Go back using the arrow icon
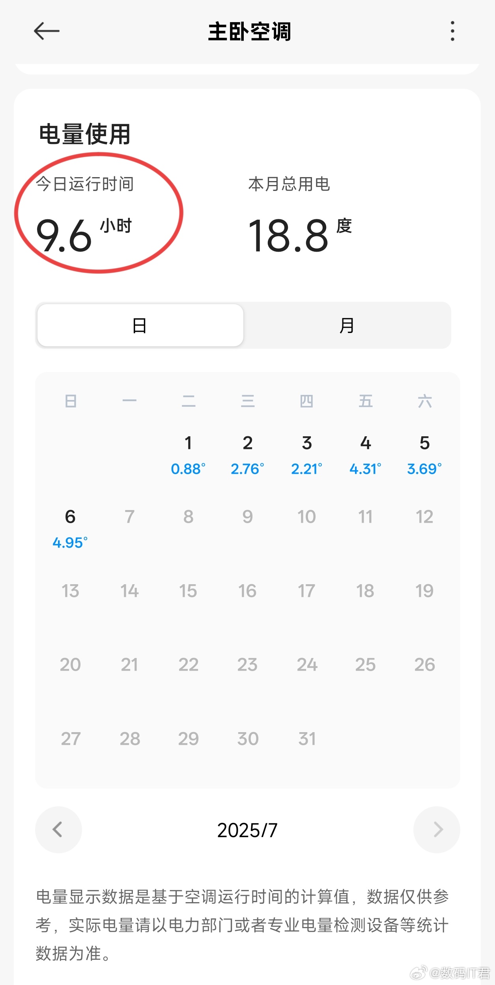495x985 pixels. [x=47, y=31]
